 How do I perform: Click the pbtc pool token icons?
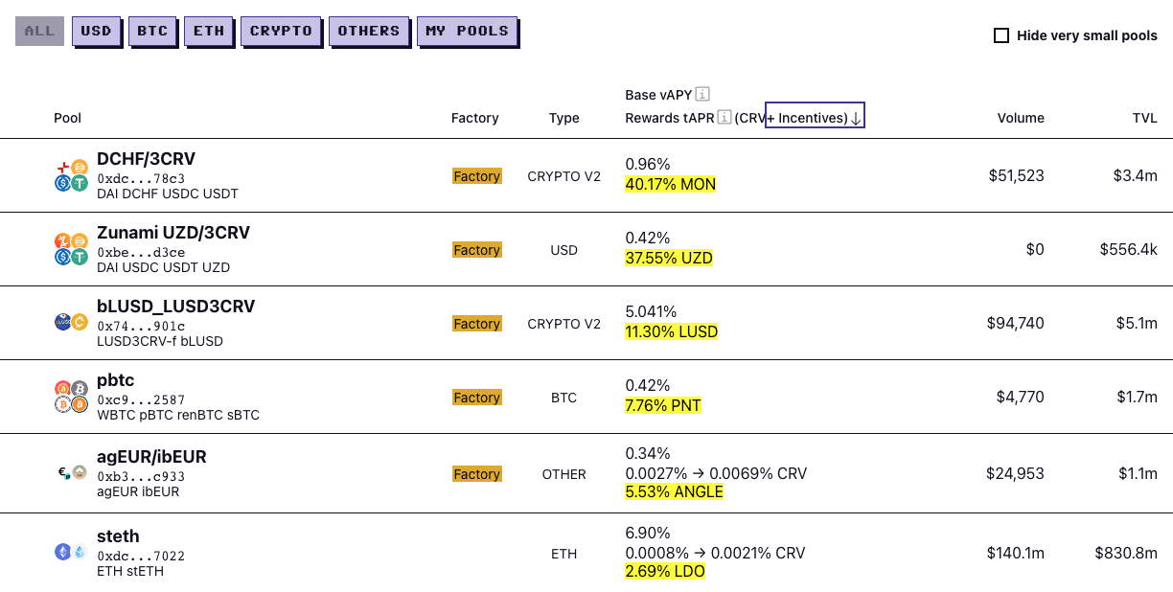(71, 397)
